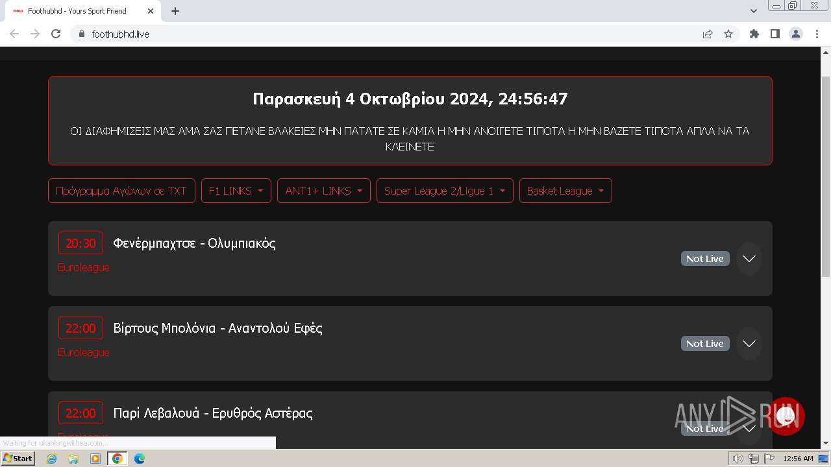The height and width of the screenshot is (467, 831).
Task: Click the 12:56 AM system clock
Action: click(x=798, y=459)
